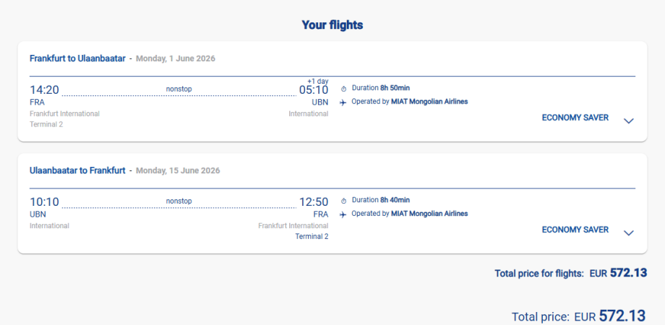Screen dimensions: 665x325
Task: Click the Ulaanbaatar to Frankfurt heading
Action: pyautogui.click(x=77, y=170)
